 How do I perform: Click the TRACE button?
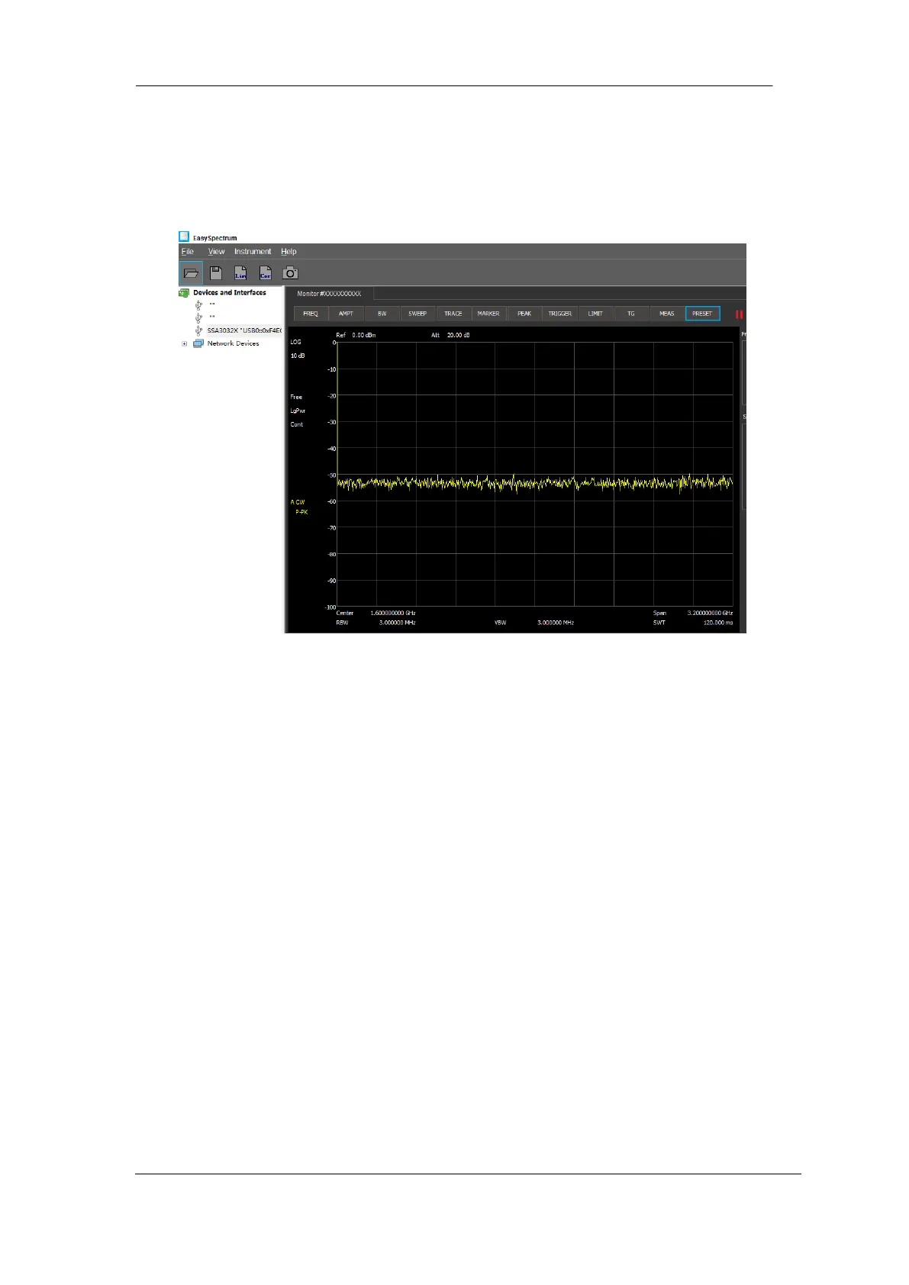[453, 314]
